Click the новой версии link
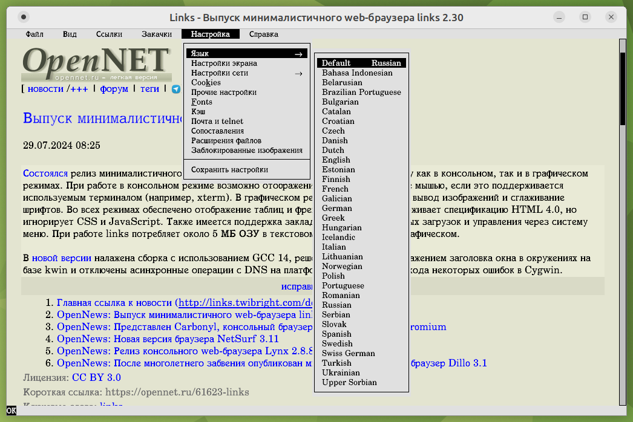The height and width of the screenshot is (422, 633). [61, 258]
